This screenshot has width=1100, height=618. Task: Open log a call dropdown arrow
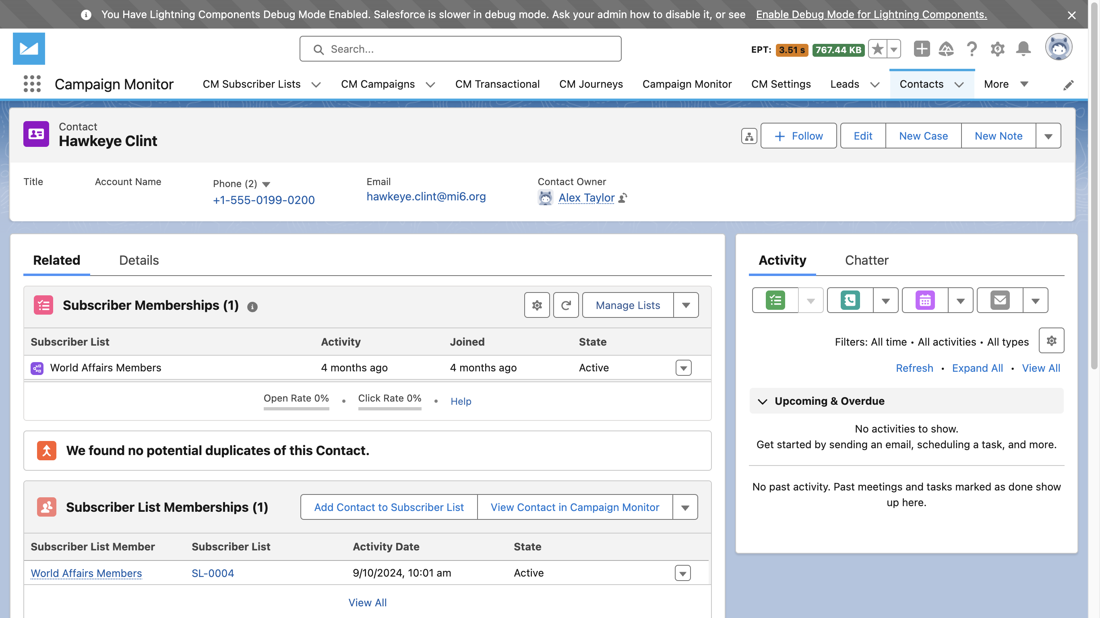[x=886, y=301]
